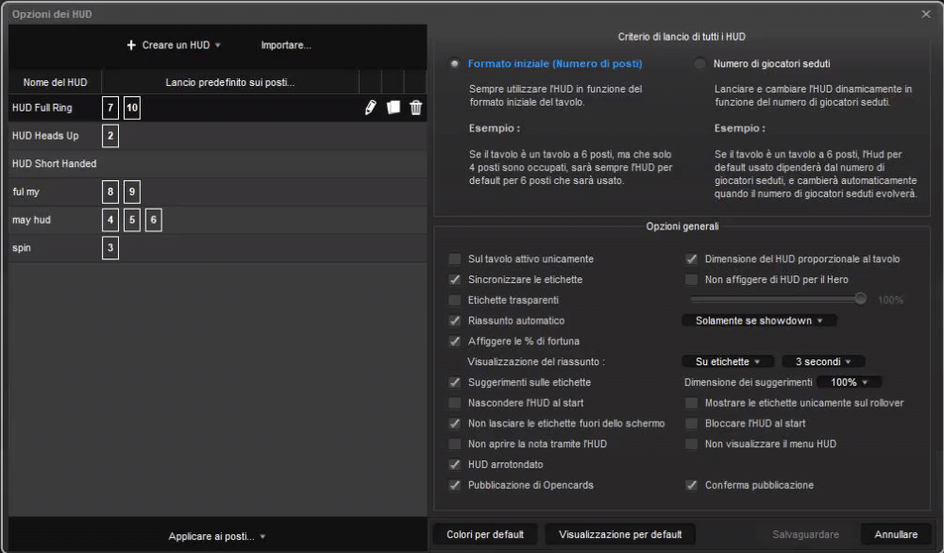Image resolution: width=944 pixels, height=553 pixels.
Task: Click seat number 8 badge for ful my
Action: [x=110, y=192]
